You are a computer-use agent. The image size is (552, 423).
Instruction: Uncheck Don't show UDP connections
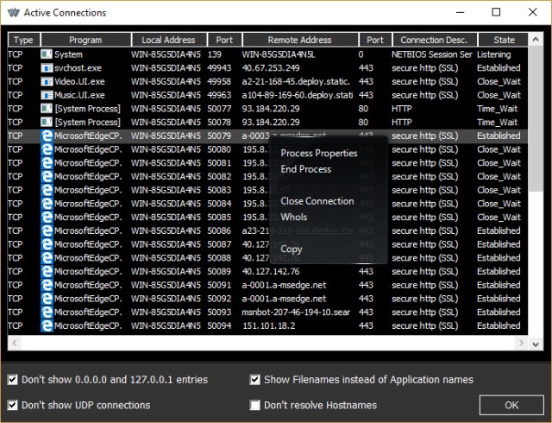[x=12, y=405]
